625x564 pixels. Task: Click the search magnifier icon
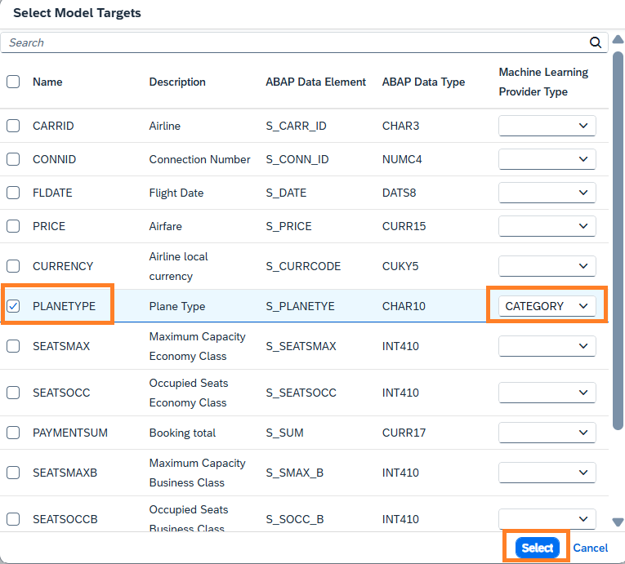596,42
